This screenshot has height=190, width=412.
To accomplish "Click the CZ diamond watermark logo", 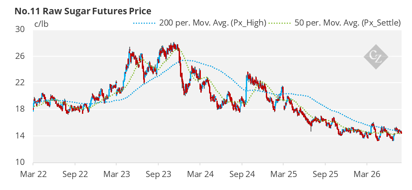I will (x=376, y=57).
